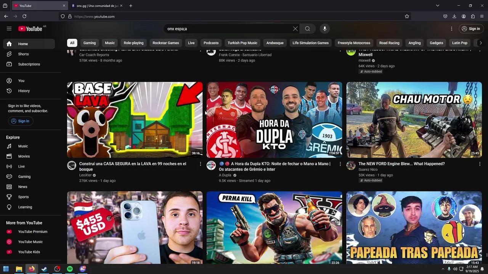Viewport: 488px width, 274px height.
Task: Play the Perma Kill thumbnail video
Action: (274, 228)
